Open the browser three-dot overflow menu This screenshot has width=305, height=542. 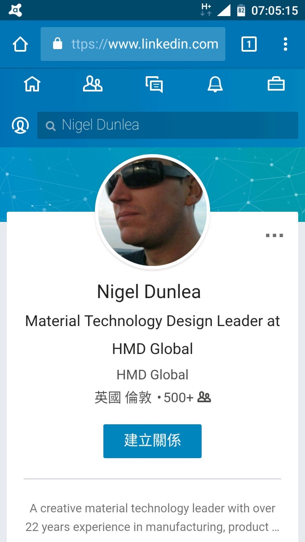coord(286,44)
